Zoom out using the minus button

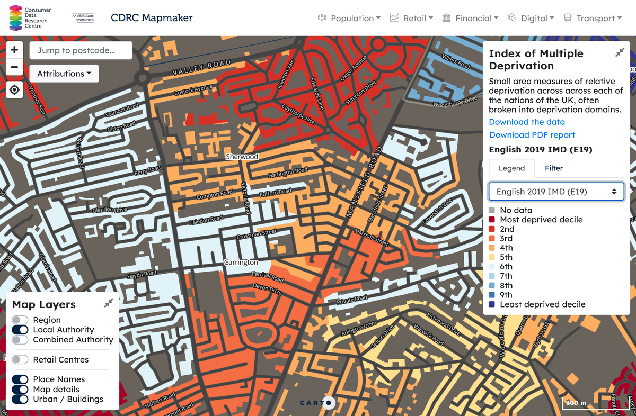click(14, 67)
